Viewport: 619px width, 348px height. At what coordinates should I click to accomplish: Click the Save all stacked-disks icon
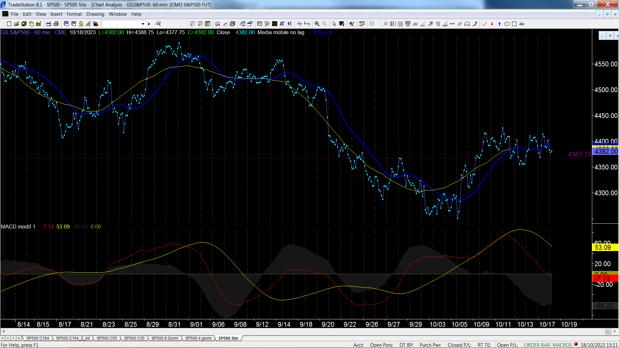click(x=24, y=24)
